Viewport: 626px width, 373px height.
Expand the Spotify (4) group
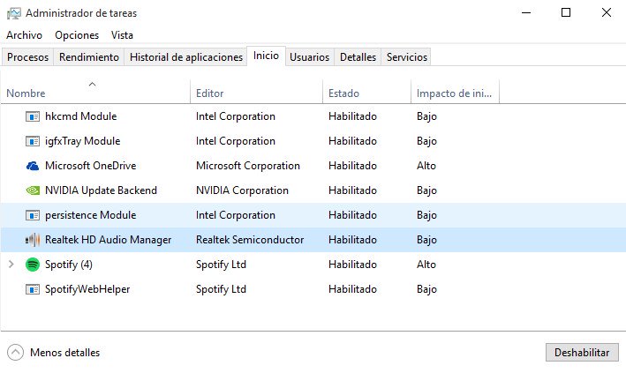click(x=11, y=264)
